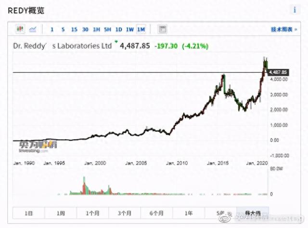
Task: Switch to candlestick chart type icon
Action: 20,29
